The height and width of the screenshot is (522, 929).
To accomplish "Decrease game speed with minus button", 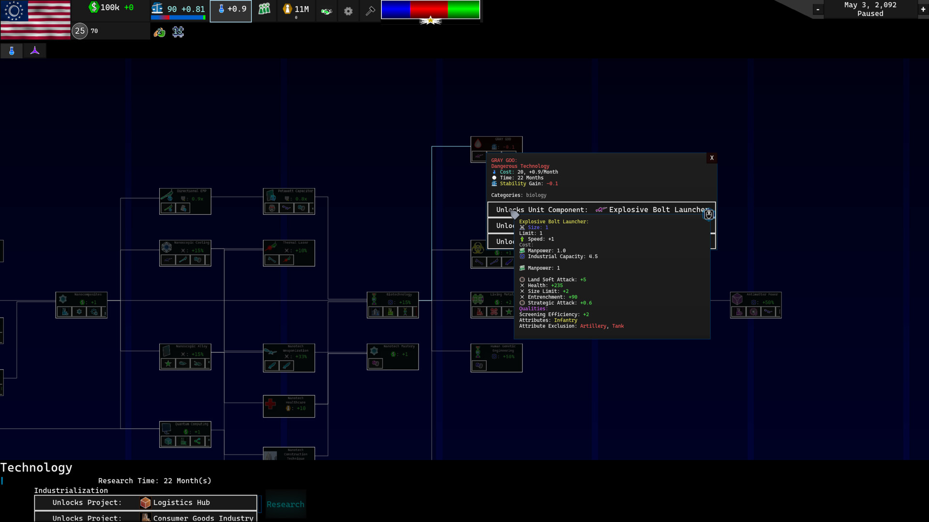I will [x=818, y=9].
